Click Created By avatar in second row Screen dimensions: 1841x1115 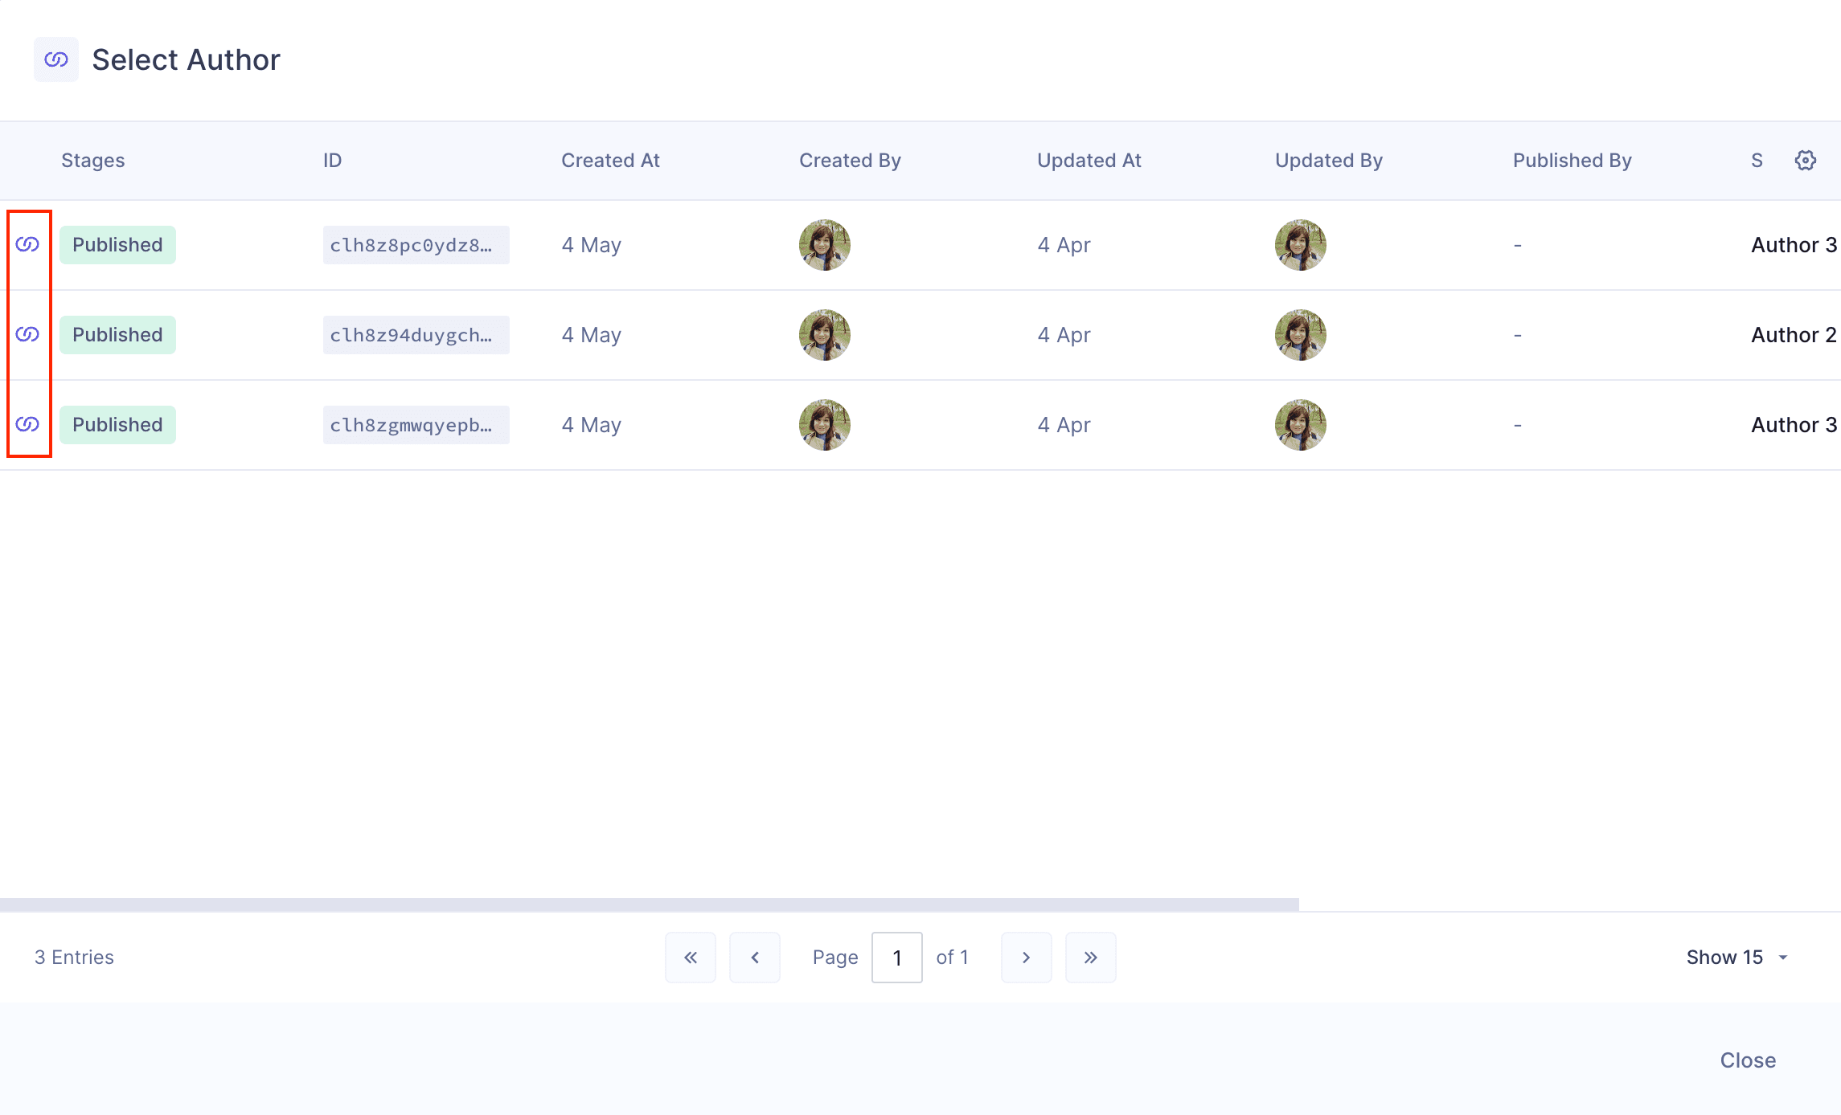click(x=824, y=335)
